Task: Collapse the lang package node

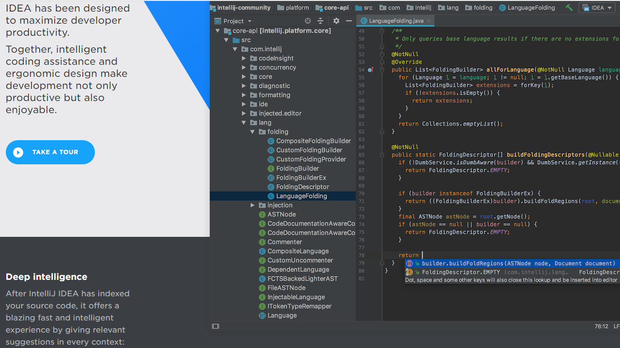Action: [244, 123]
